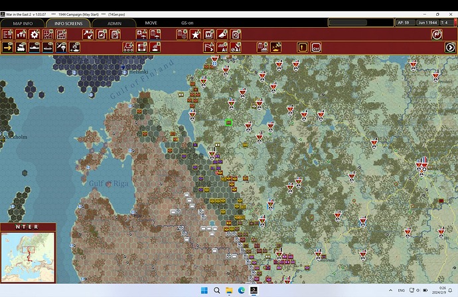Screen dimensions: 458x297
Task: Click the flag with arrow icon
Action: (x=209, y=47)
